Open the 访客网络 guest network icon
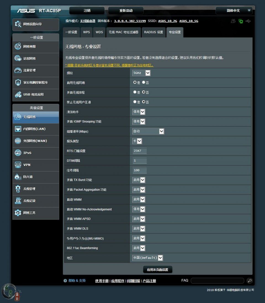 [x=18, y=59]
